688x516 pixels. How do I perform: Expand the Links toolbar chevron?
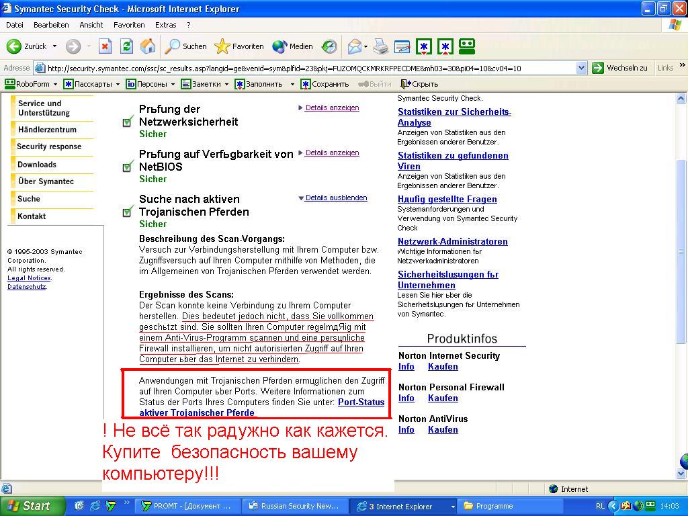click(x=682, y=65)
